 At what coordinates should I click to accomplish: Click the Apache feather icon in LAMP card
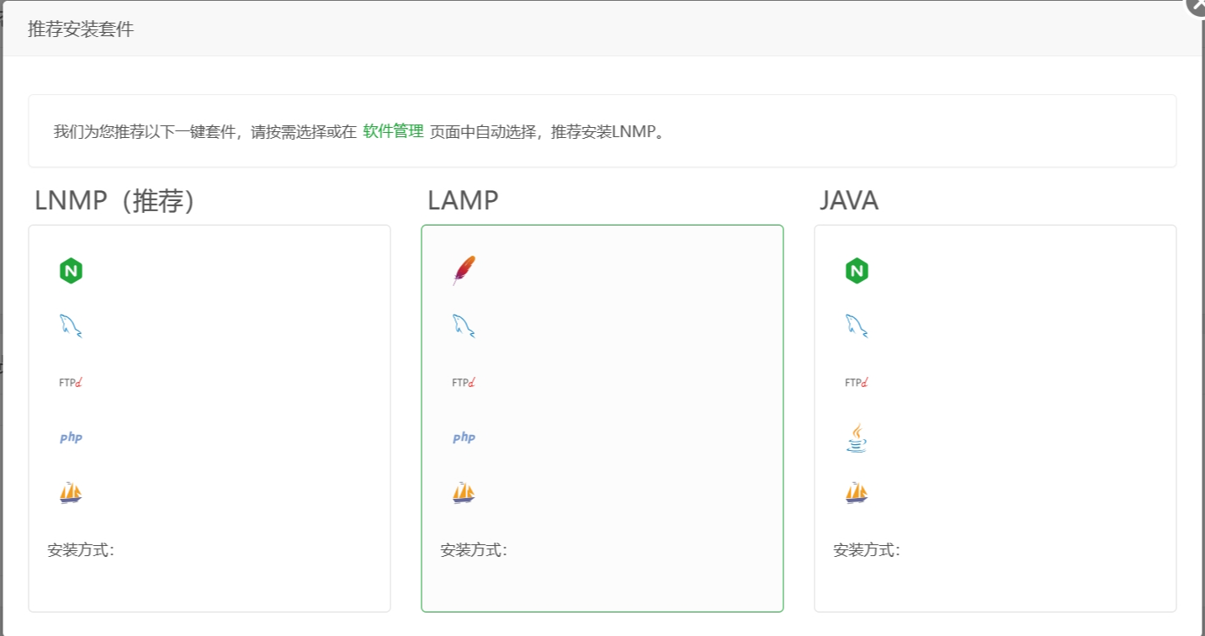click(x=464, y=271)
